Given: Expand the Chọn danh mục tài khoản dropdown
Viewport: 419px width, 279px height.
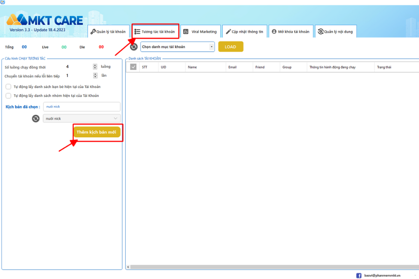Looking at the screenshot, I should (x=177, y=47).
